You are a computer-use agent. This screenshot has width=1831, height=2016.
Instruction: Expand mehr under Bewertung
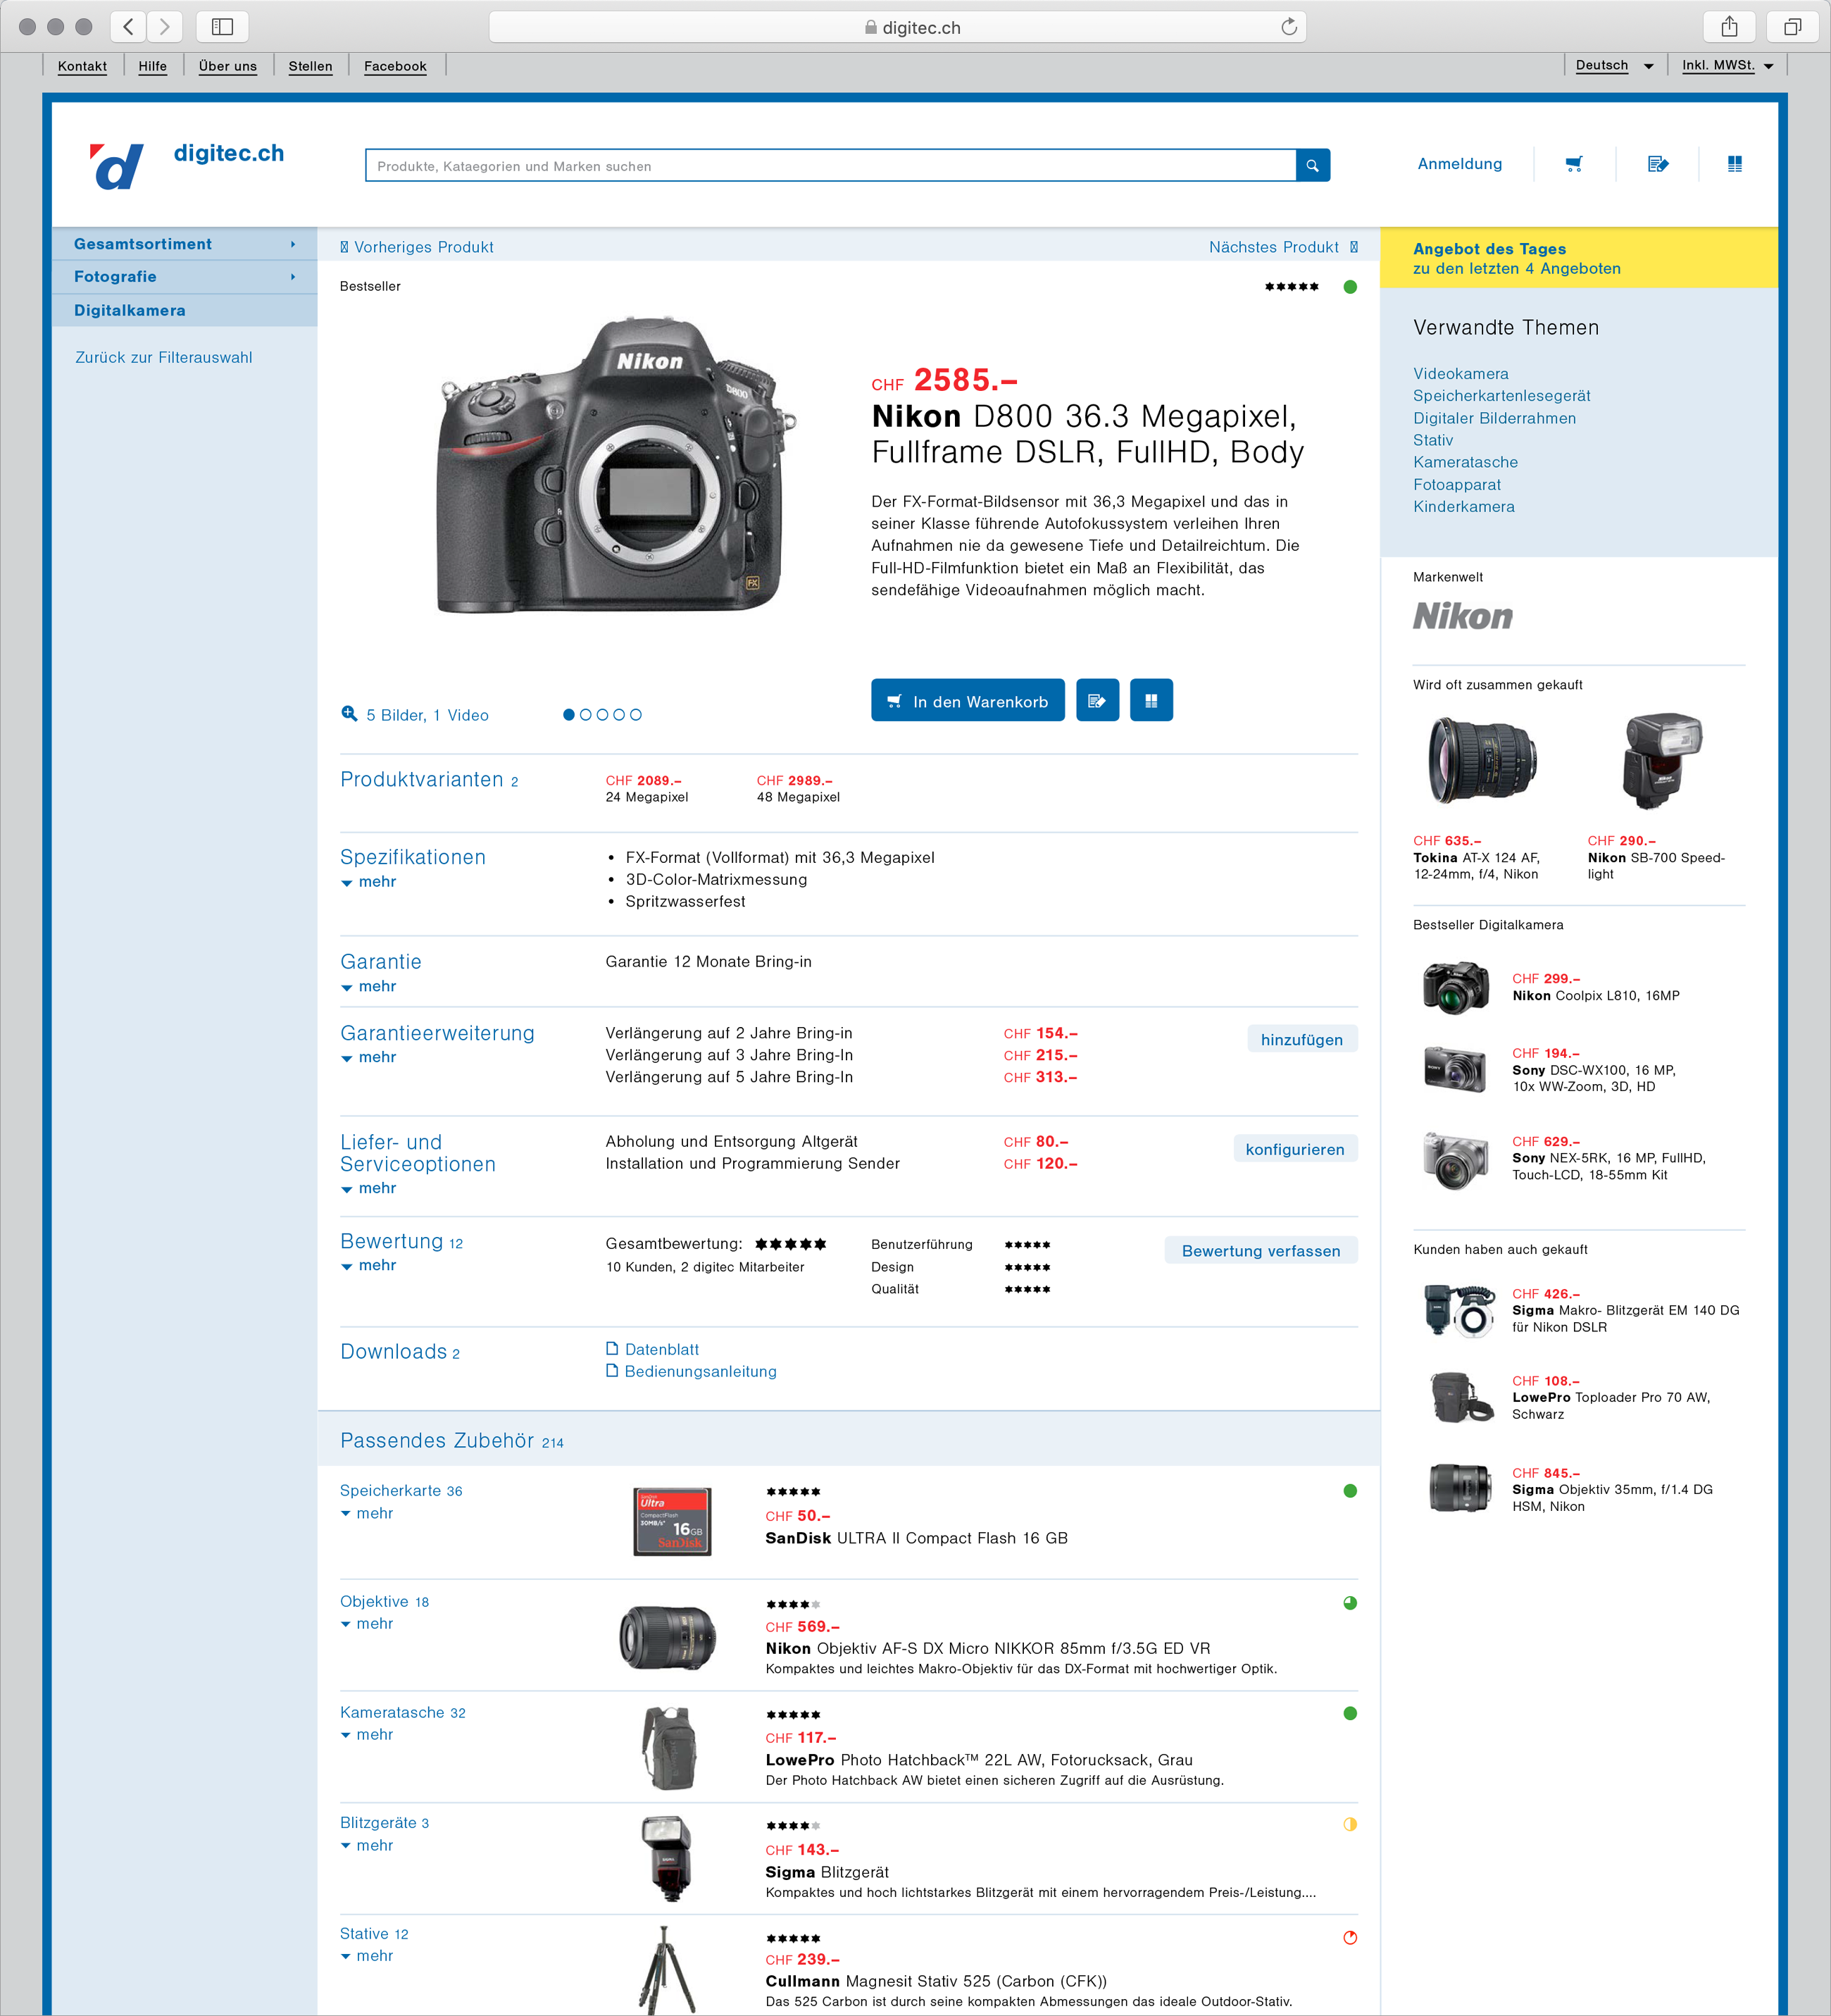368,1266
